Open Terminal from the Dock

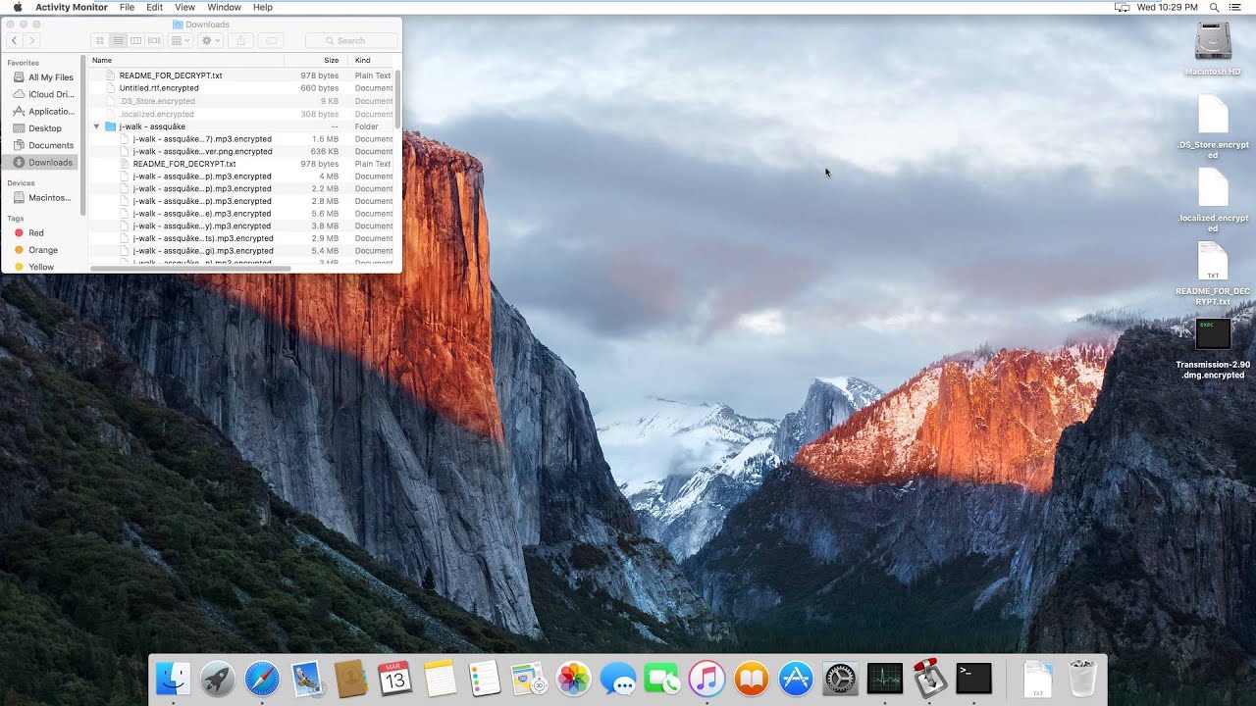973,678
